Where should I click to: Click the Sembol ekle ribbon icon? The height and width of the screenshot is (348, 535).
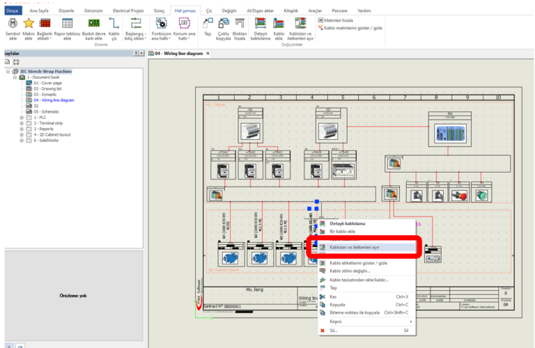point(12,24)
